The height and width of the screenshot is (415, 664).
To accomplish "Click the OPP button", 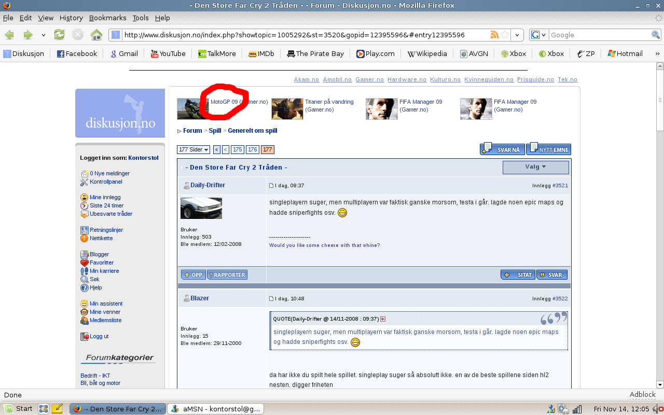I will 193,275.
